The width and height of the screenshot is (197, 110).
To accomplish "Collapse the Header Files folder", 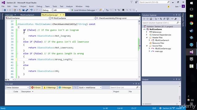I will [147, 38].
